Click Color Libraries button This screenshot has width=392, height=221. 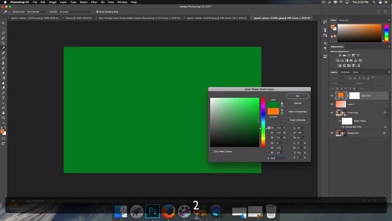[298, 120]
